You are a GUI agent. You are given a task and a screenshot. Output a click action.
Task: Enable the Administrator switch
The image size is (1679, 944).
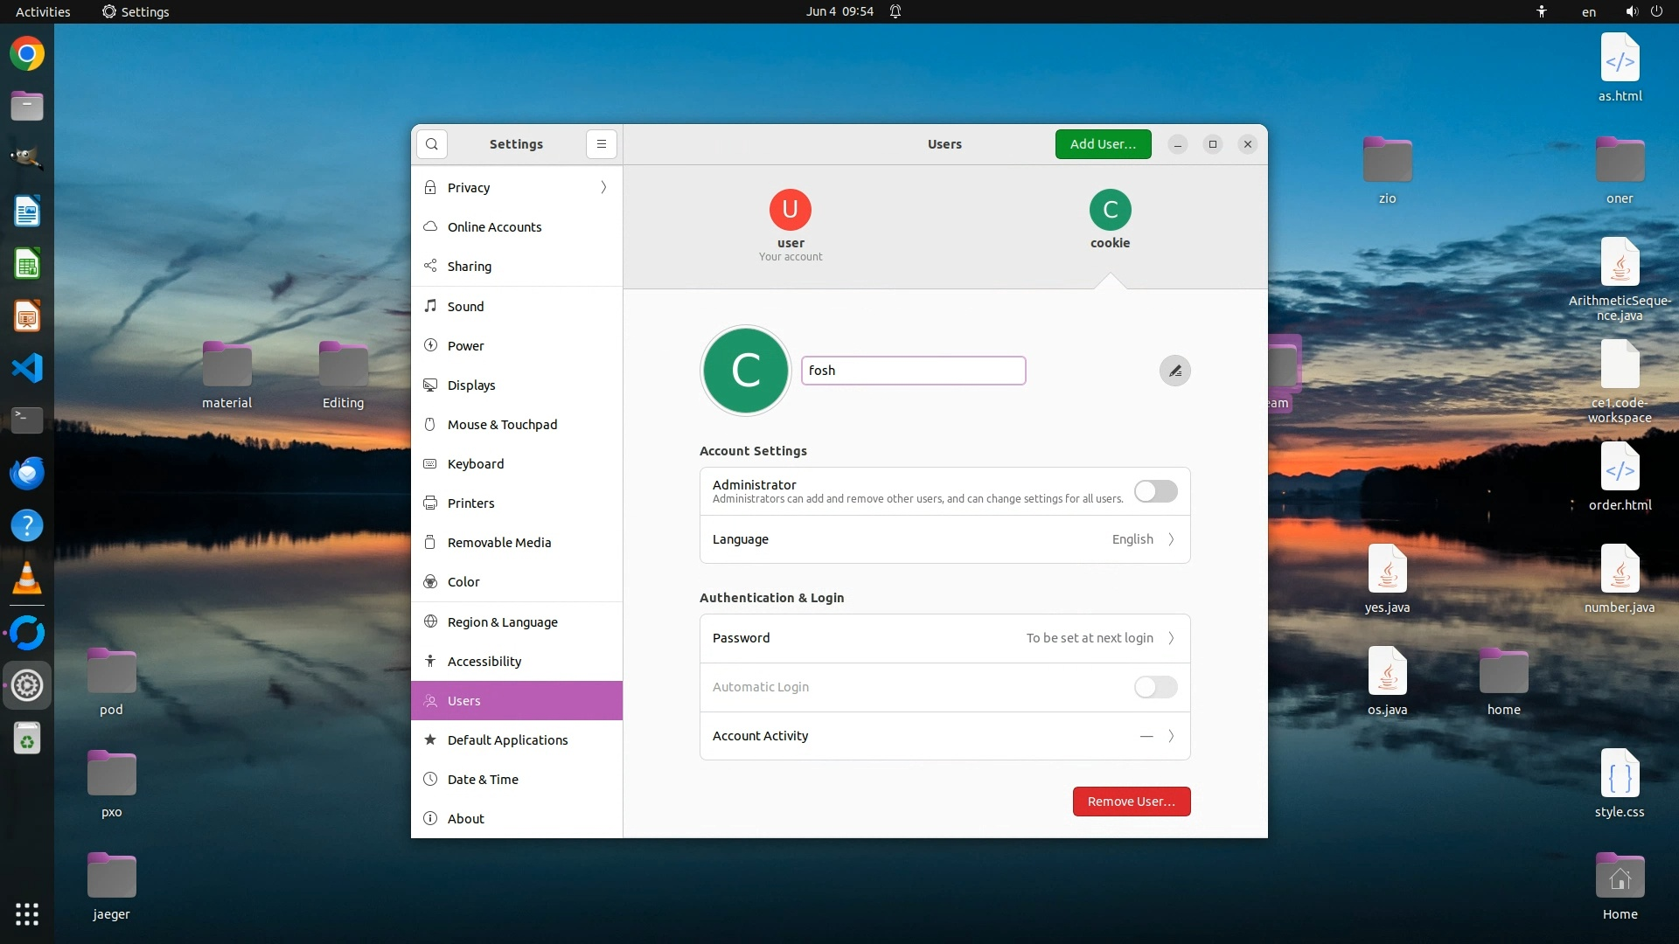coord(1155,491)
